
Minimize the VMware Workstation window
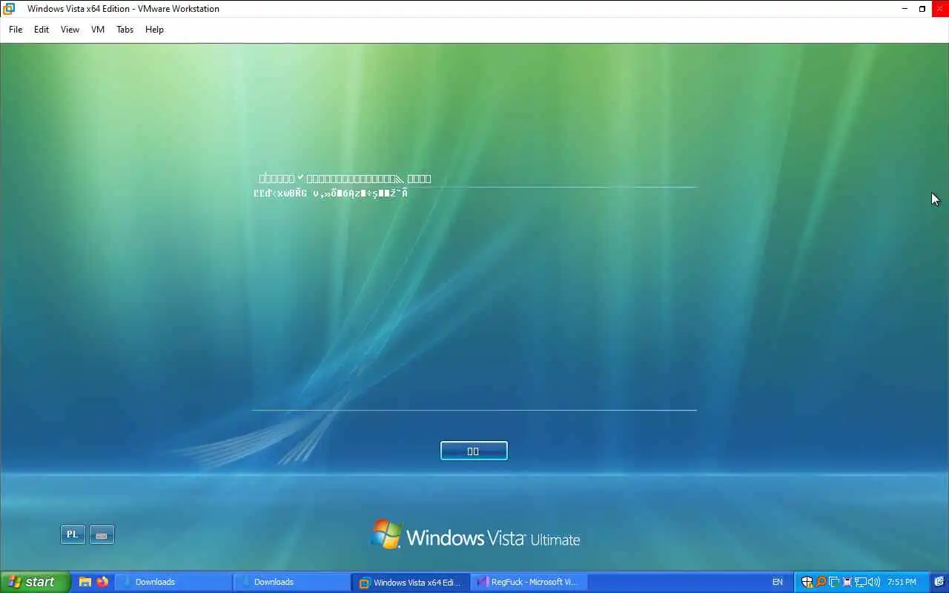pos(905,9)
